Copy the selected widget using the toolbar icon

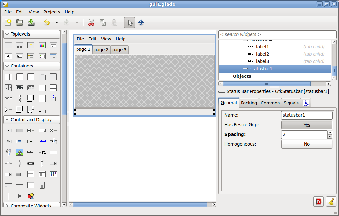pos(103,22)
